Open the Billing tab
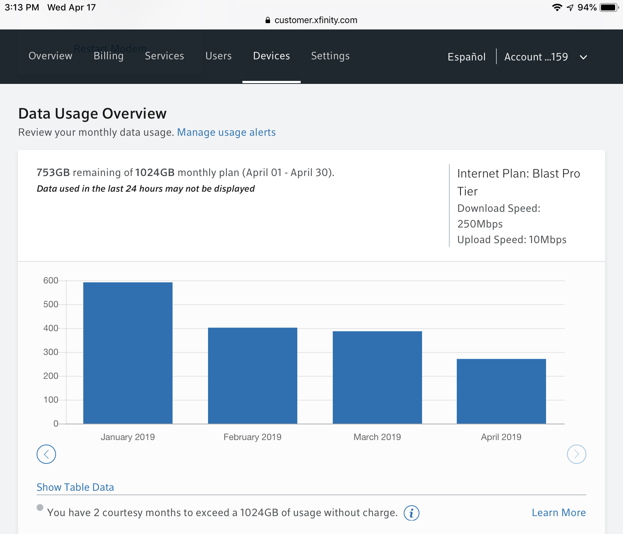 click(x=109, y=56)
